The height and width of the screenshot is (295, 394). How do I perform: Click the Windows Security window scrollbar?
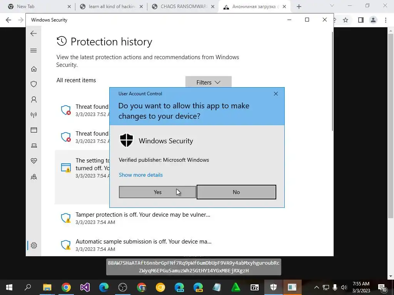(x=333, y=81)
